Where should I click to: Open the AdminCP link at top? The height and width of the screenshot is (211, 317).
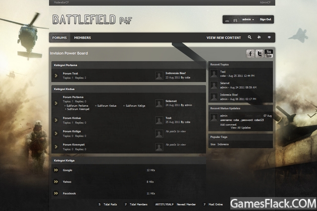(x=265, y=2)
